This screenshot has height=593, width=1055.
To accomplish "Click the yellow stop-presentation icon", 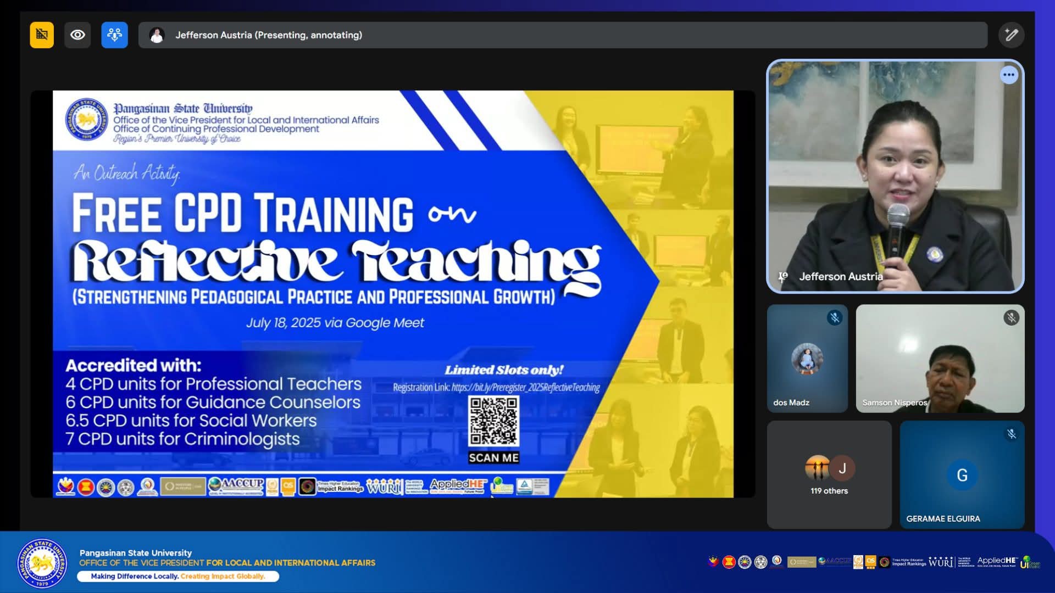I will (x=42, y=35).
